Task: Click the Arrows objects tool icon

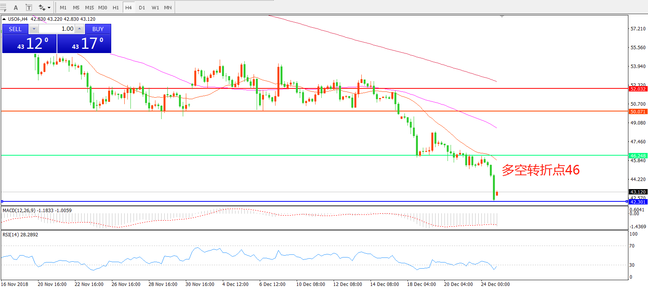Action: tap(42, 7)
